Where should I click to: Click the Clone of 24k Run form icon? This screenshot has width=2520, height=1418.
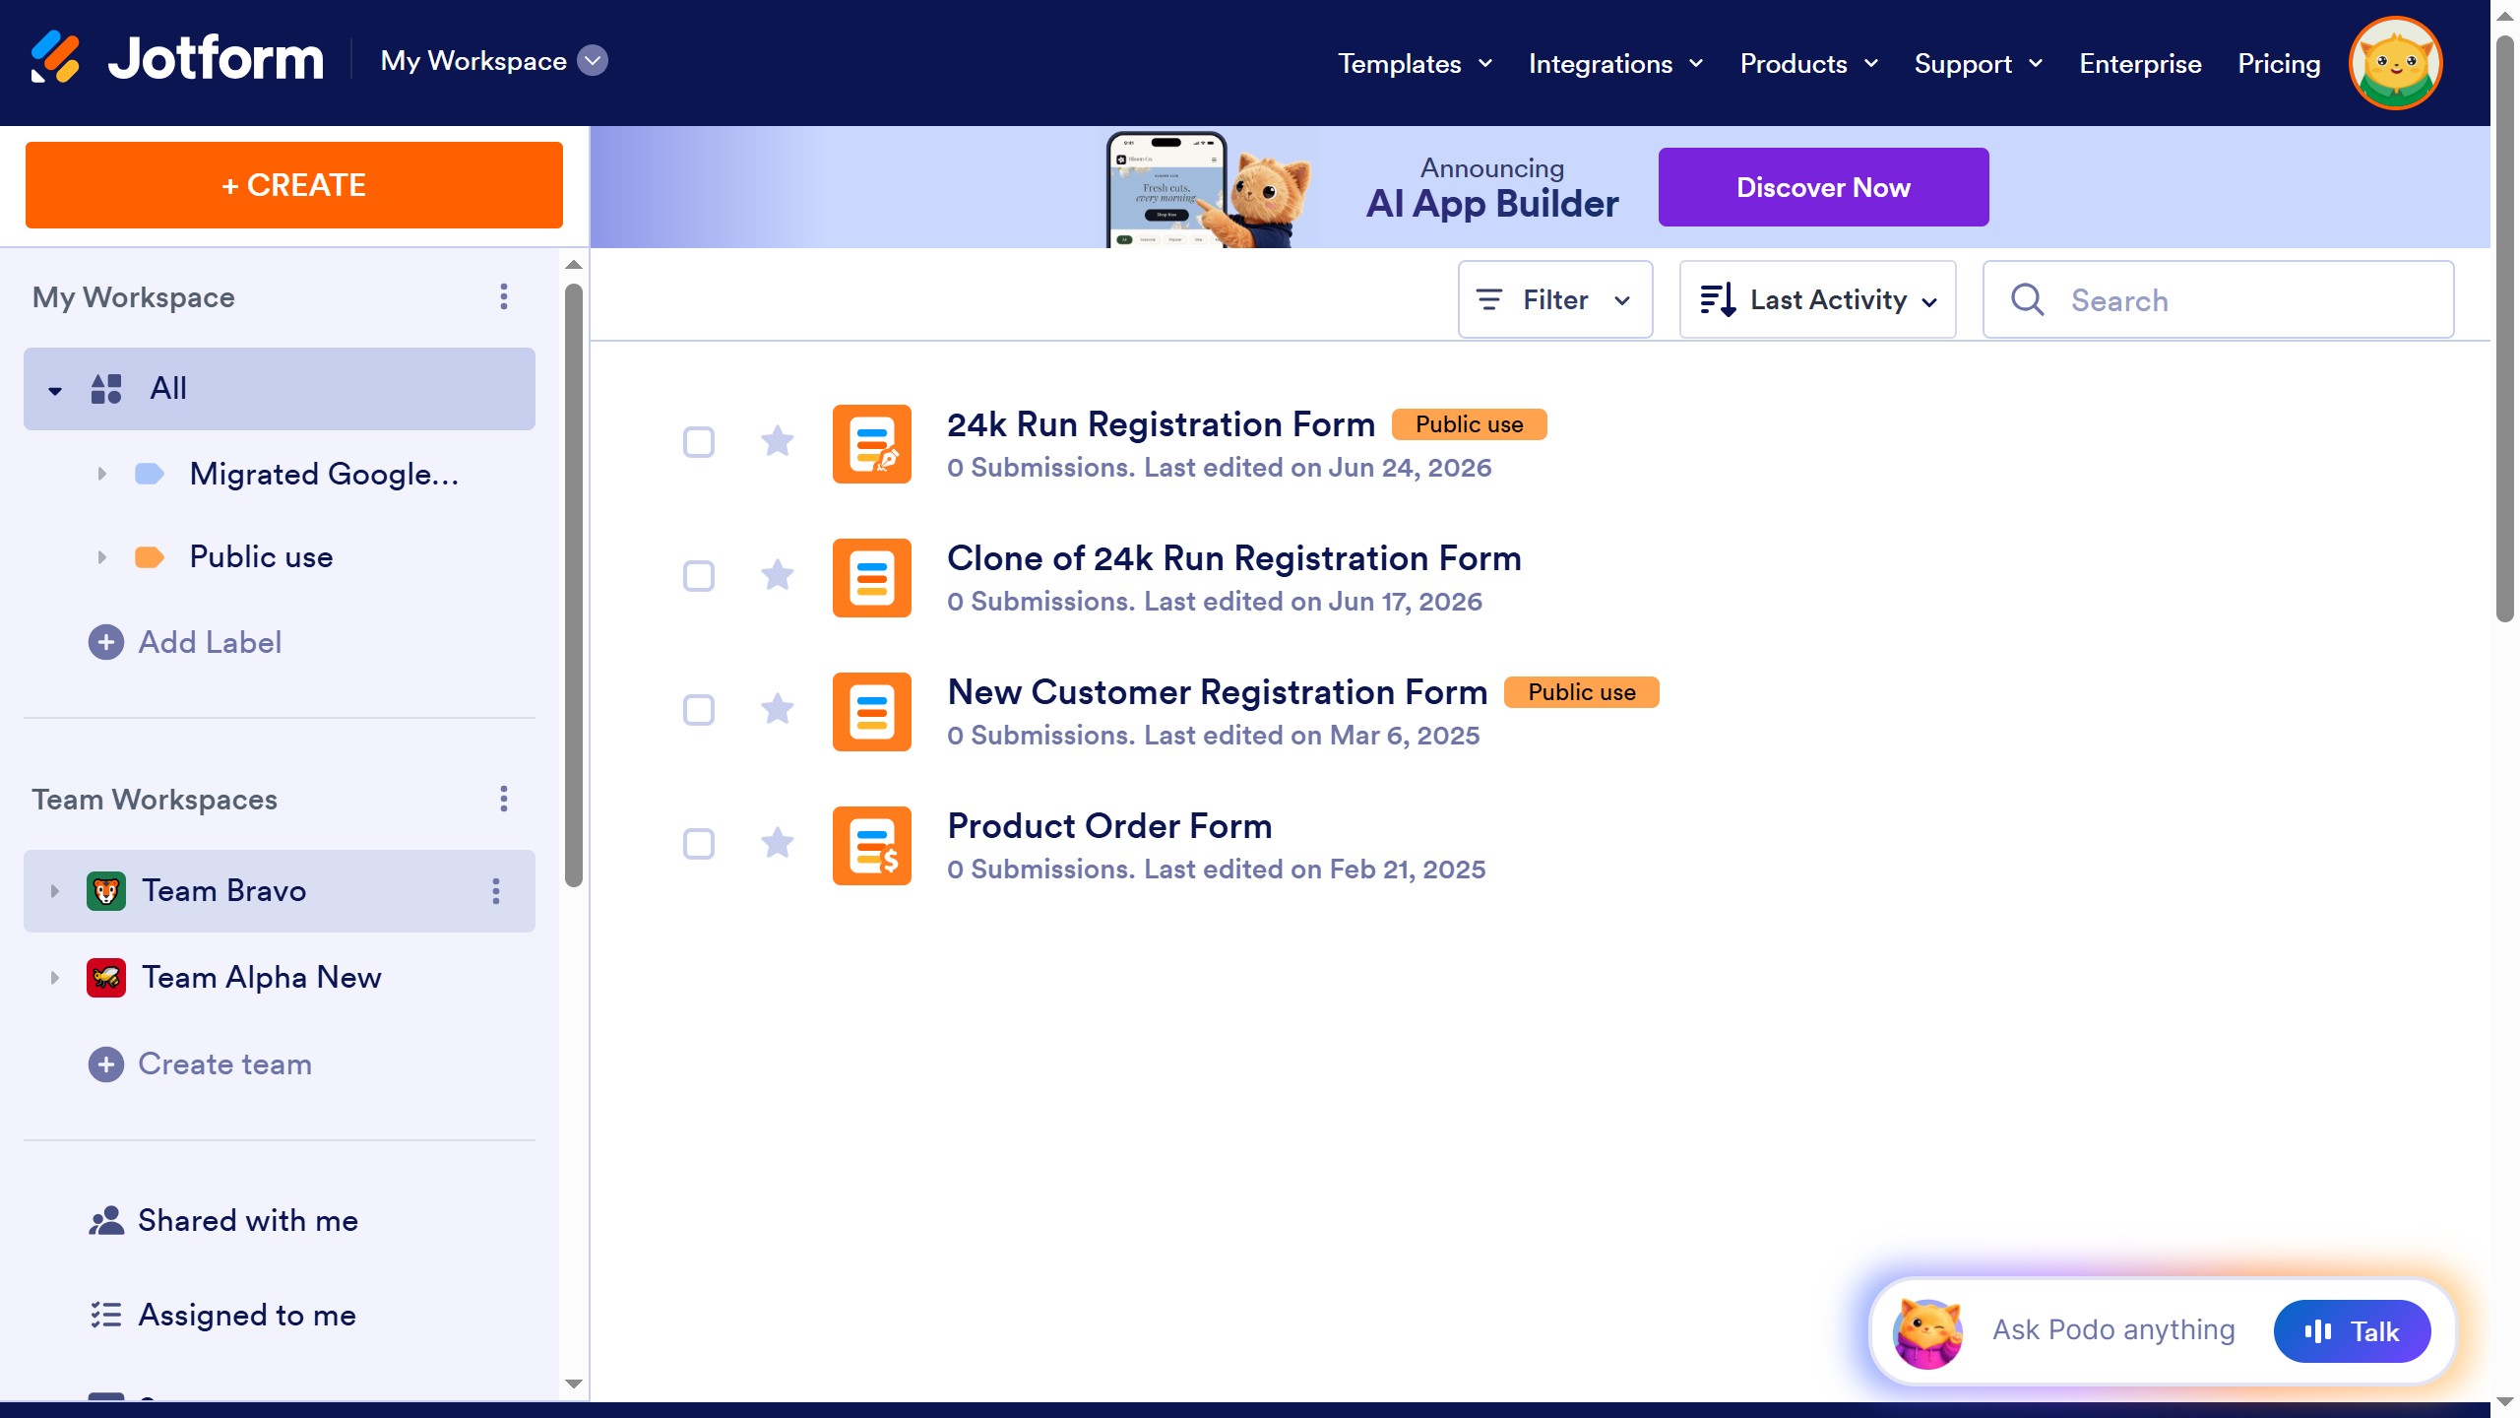click(x=872, y=578)
